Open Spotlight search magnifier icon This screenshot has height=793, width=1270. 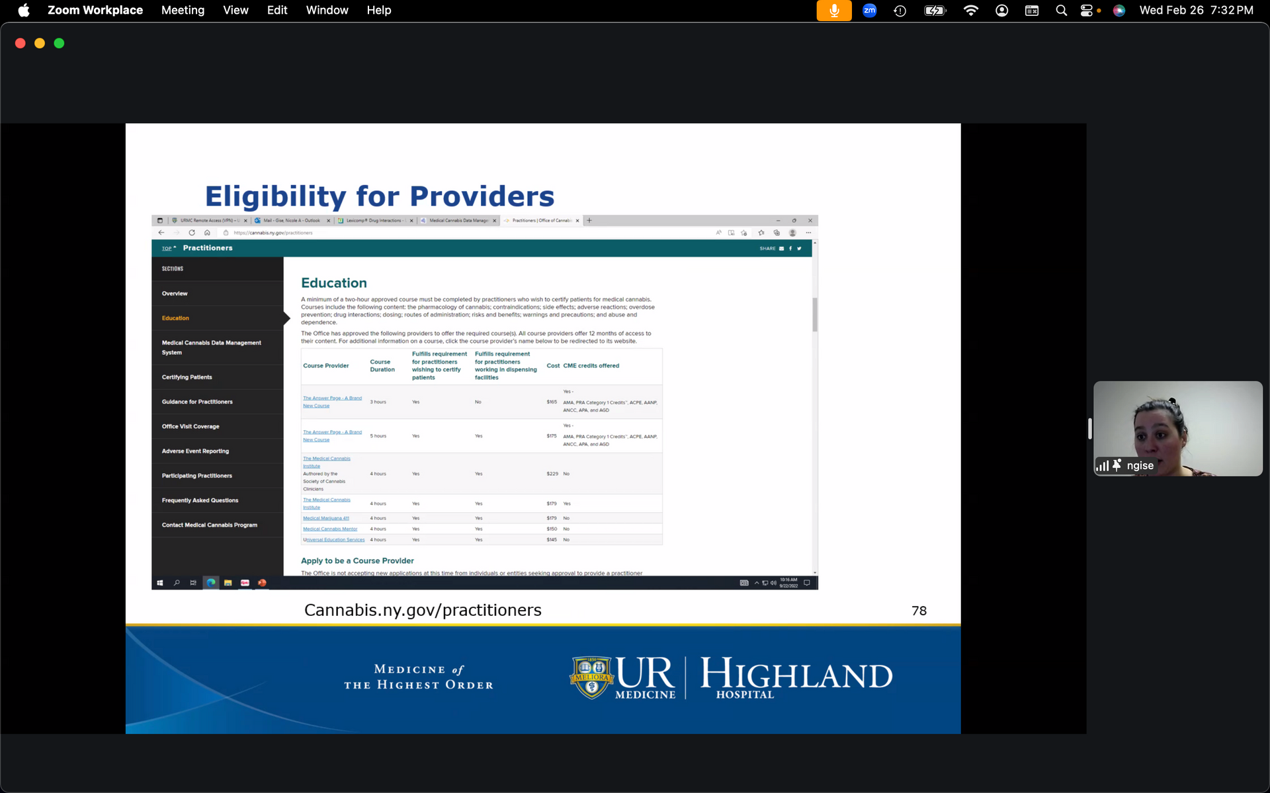(x=1061, y=11)
